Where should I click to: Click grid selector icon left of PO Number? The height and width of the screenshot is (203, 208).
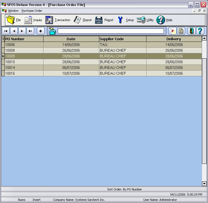pos(3,39)
